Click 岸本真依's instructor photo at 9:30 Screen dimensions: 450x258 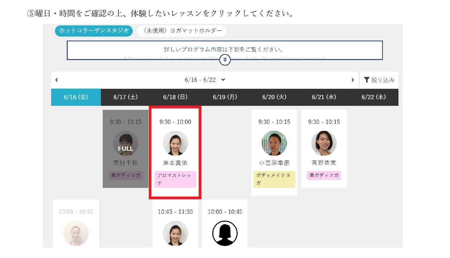175,143
